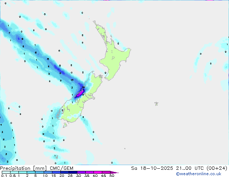
Task: Click the 'CMC/GEM' model label
Action: click(x=61, y=168)
